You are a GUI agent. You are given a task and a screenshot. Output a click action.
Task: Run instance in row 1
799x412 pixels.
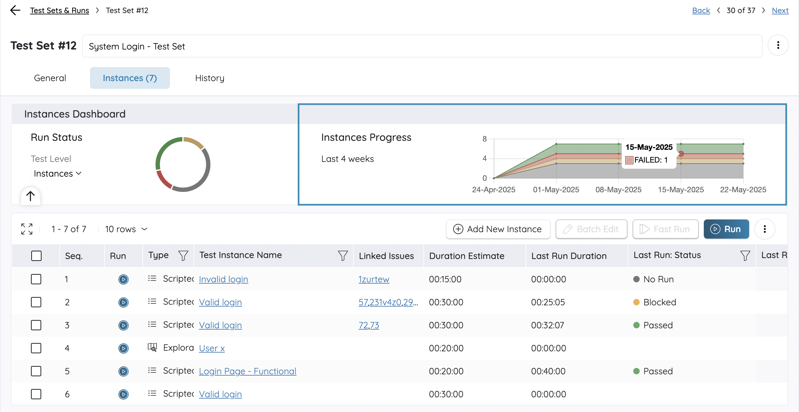point(123,279)
